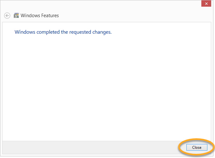215x158 pixels.
Task: Click the word "requested" in the message
Action: (79, 32)
